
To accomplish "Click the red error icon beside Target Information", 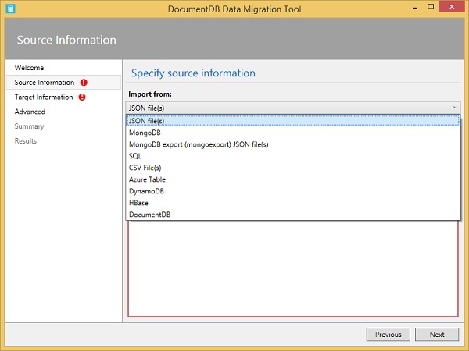I will click(82, 97).
